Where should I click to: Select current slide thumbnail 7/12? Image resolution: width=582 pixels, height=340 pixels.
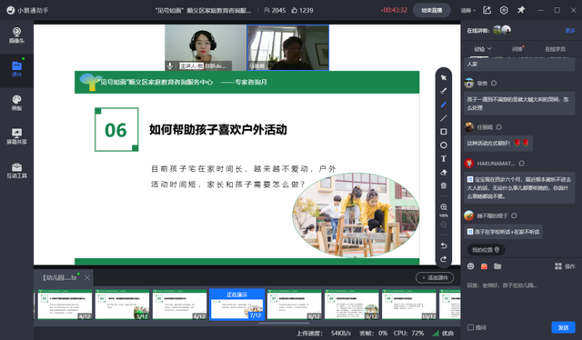point(237,305)
